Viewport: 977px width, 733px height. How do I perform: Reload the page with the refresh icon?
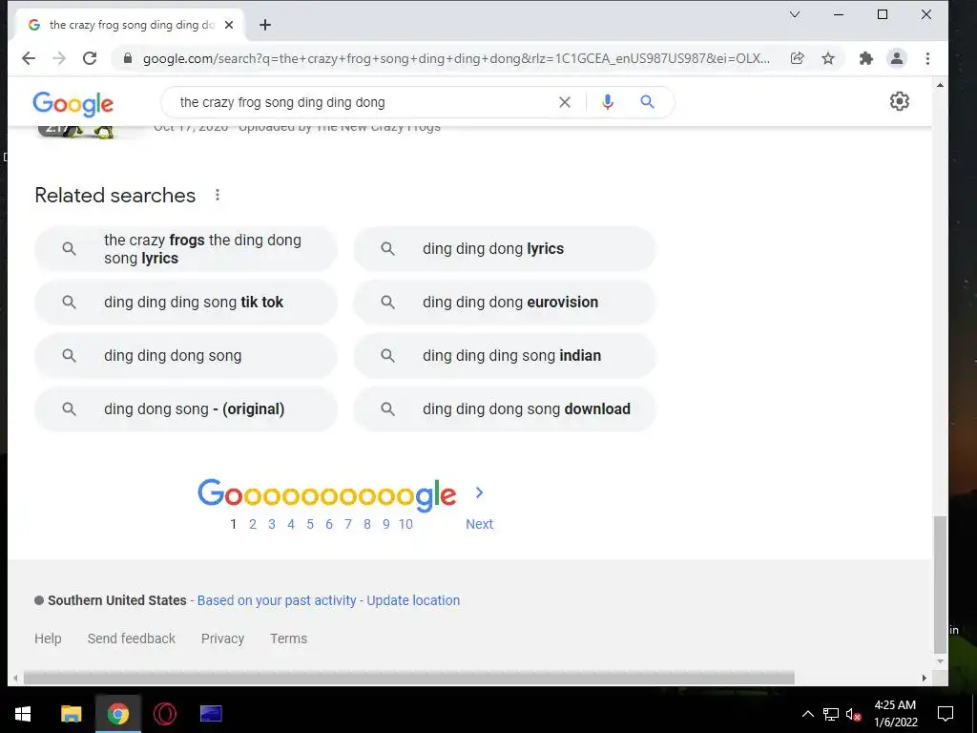90,58
